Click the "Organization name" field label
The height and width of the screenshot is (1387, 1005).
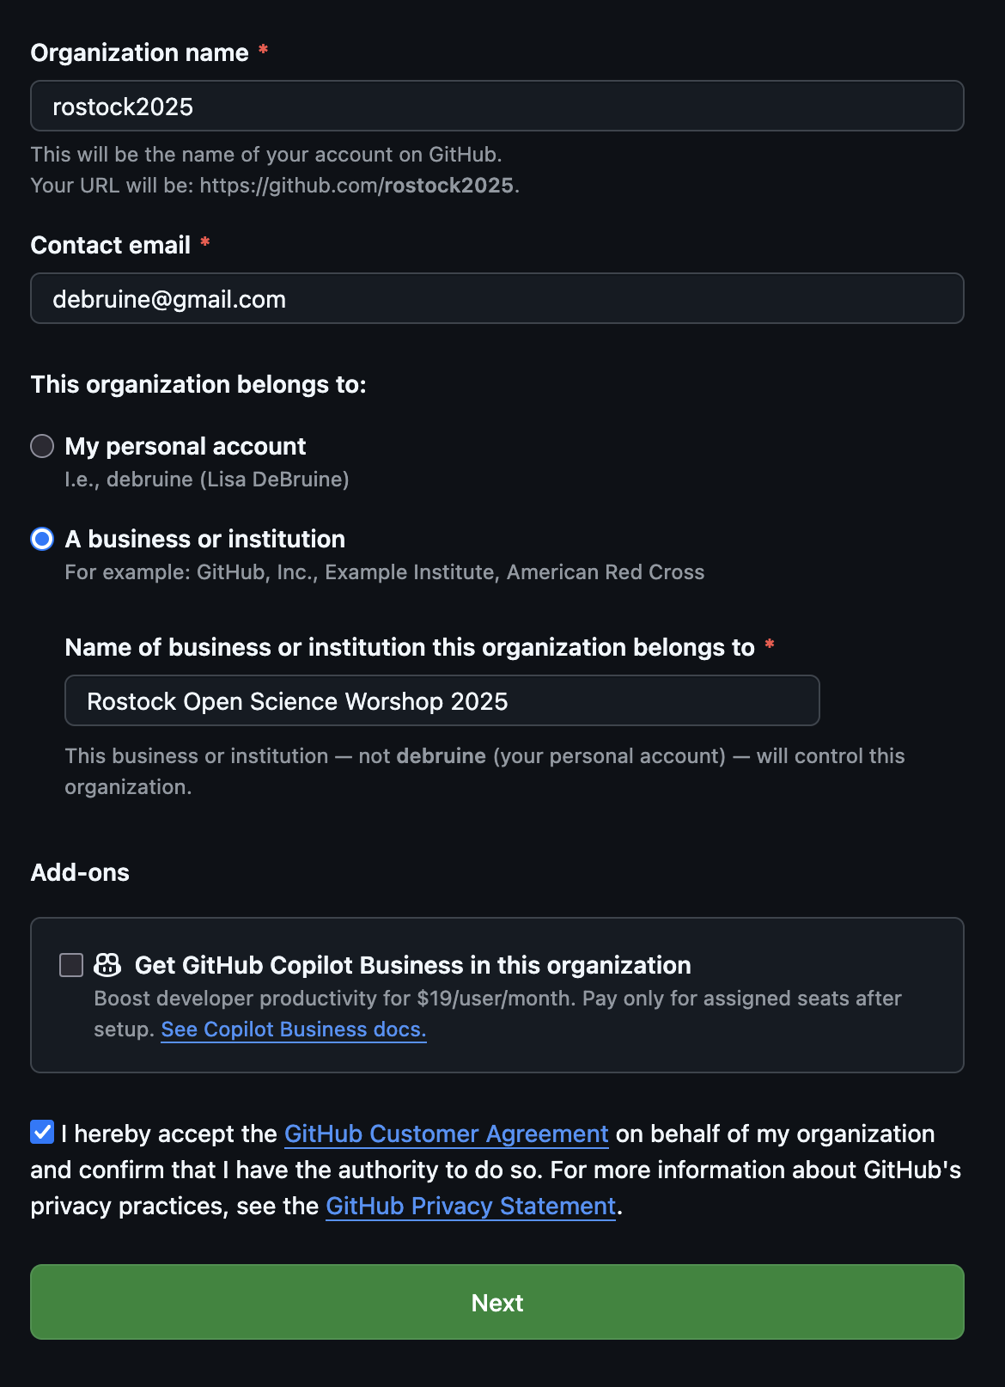click(139, 53)
